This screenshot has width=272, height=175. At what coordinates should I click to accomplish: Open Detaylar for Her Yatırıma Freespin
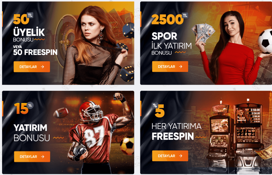(x=170, y=156)
